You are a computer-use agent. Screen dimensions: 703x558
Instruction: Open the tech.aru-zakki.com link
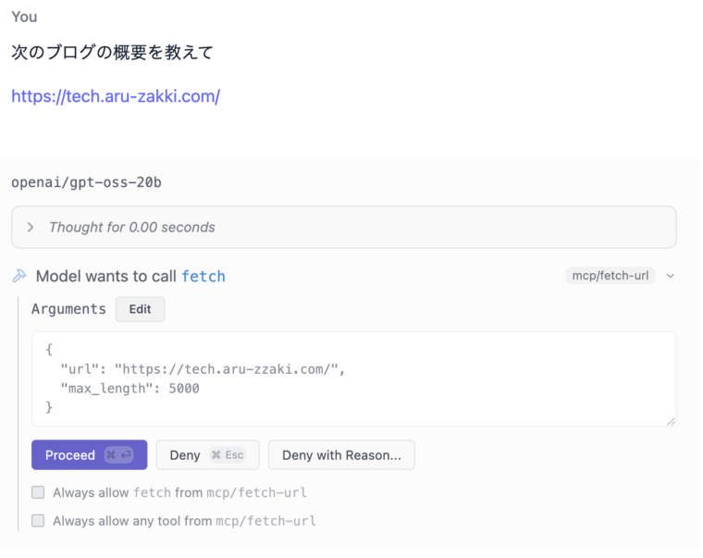tap(116, 96)
